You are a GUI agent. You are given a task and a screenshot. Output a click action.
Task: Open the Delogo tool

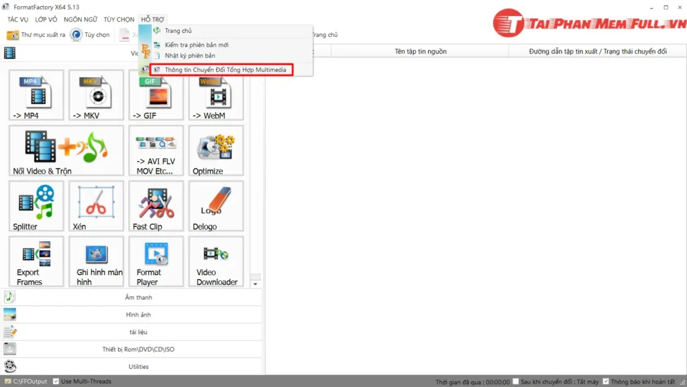[x=215, y=206]
